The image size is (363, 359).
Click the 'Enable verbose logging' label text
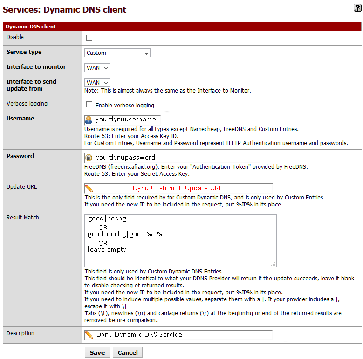click(125, 106)
